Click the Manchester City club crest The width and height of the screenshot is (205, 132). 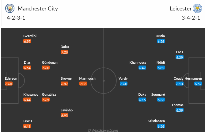(x=10, y=8)
